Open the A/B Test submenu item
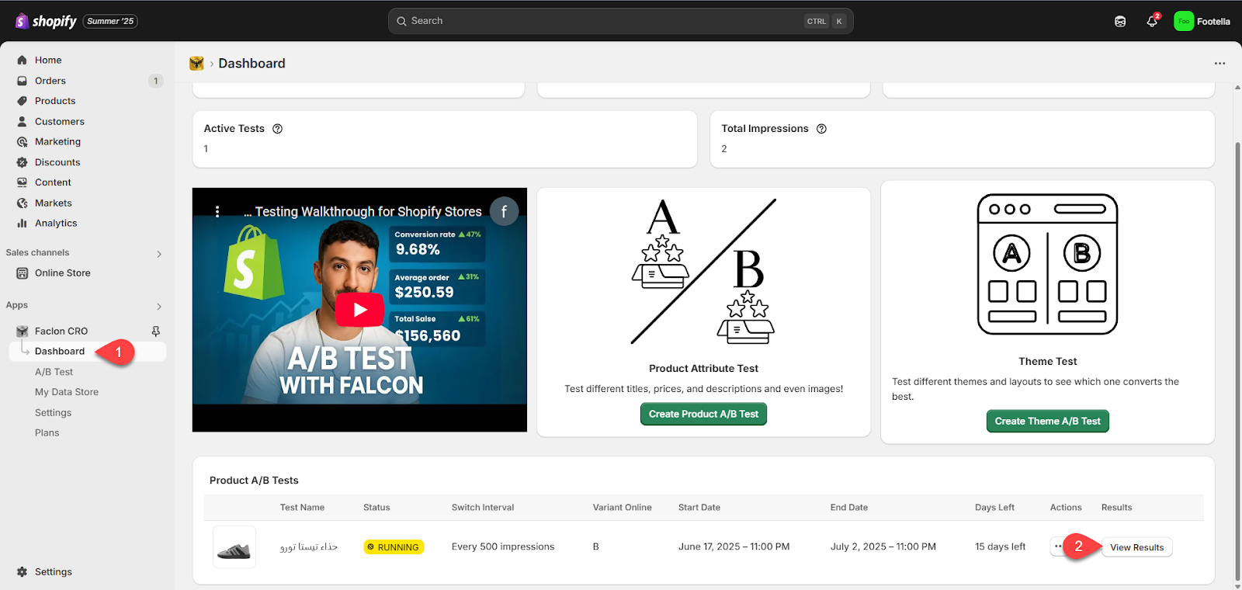The image size is (1242, 590). click(x=54, y=372)
